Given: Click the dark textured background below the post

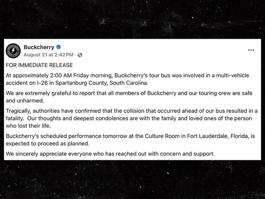Looking at the screenshot, I should 132,179.
